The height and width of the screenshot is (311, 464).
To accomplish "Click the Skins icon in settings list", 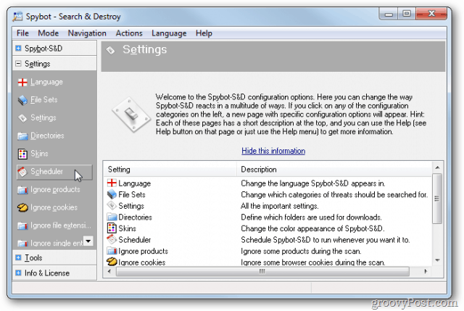I will 112,228.
